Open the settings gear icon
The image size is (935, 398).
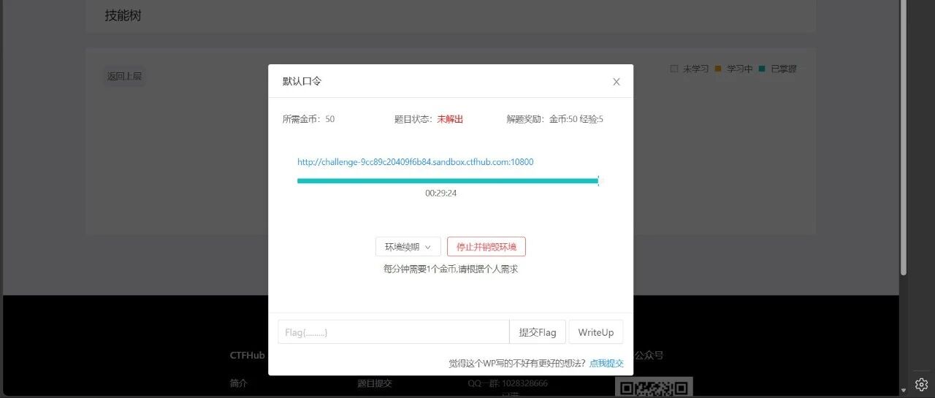[921, 384]
